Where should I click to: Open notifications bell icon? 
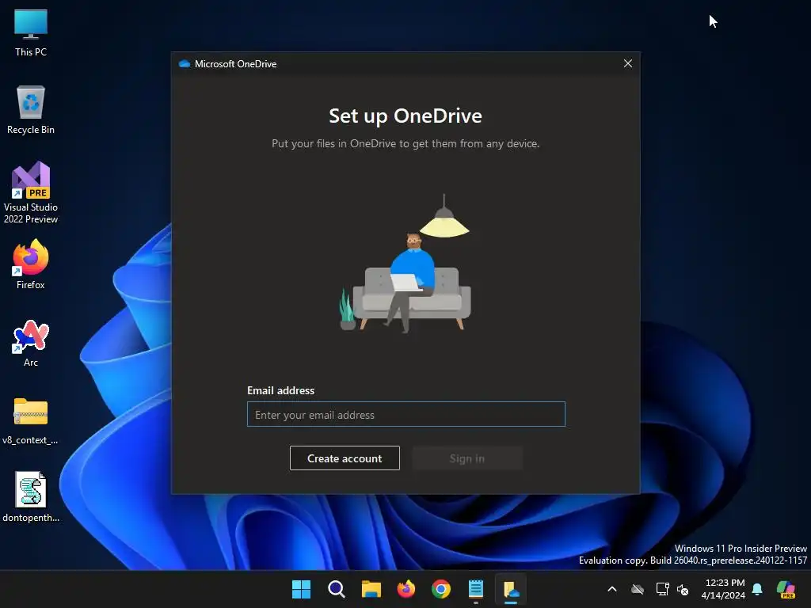pos(757,589)
